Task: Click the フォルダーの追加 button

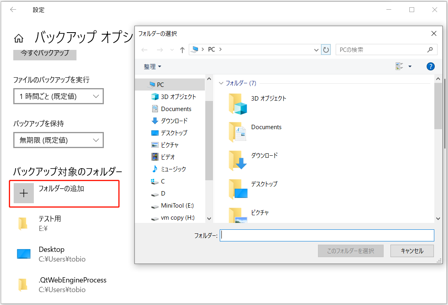Action: click(64, 194)
